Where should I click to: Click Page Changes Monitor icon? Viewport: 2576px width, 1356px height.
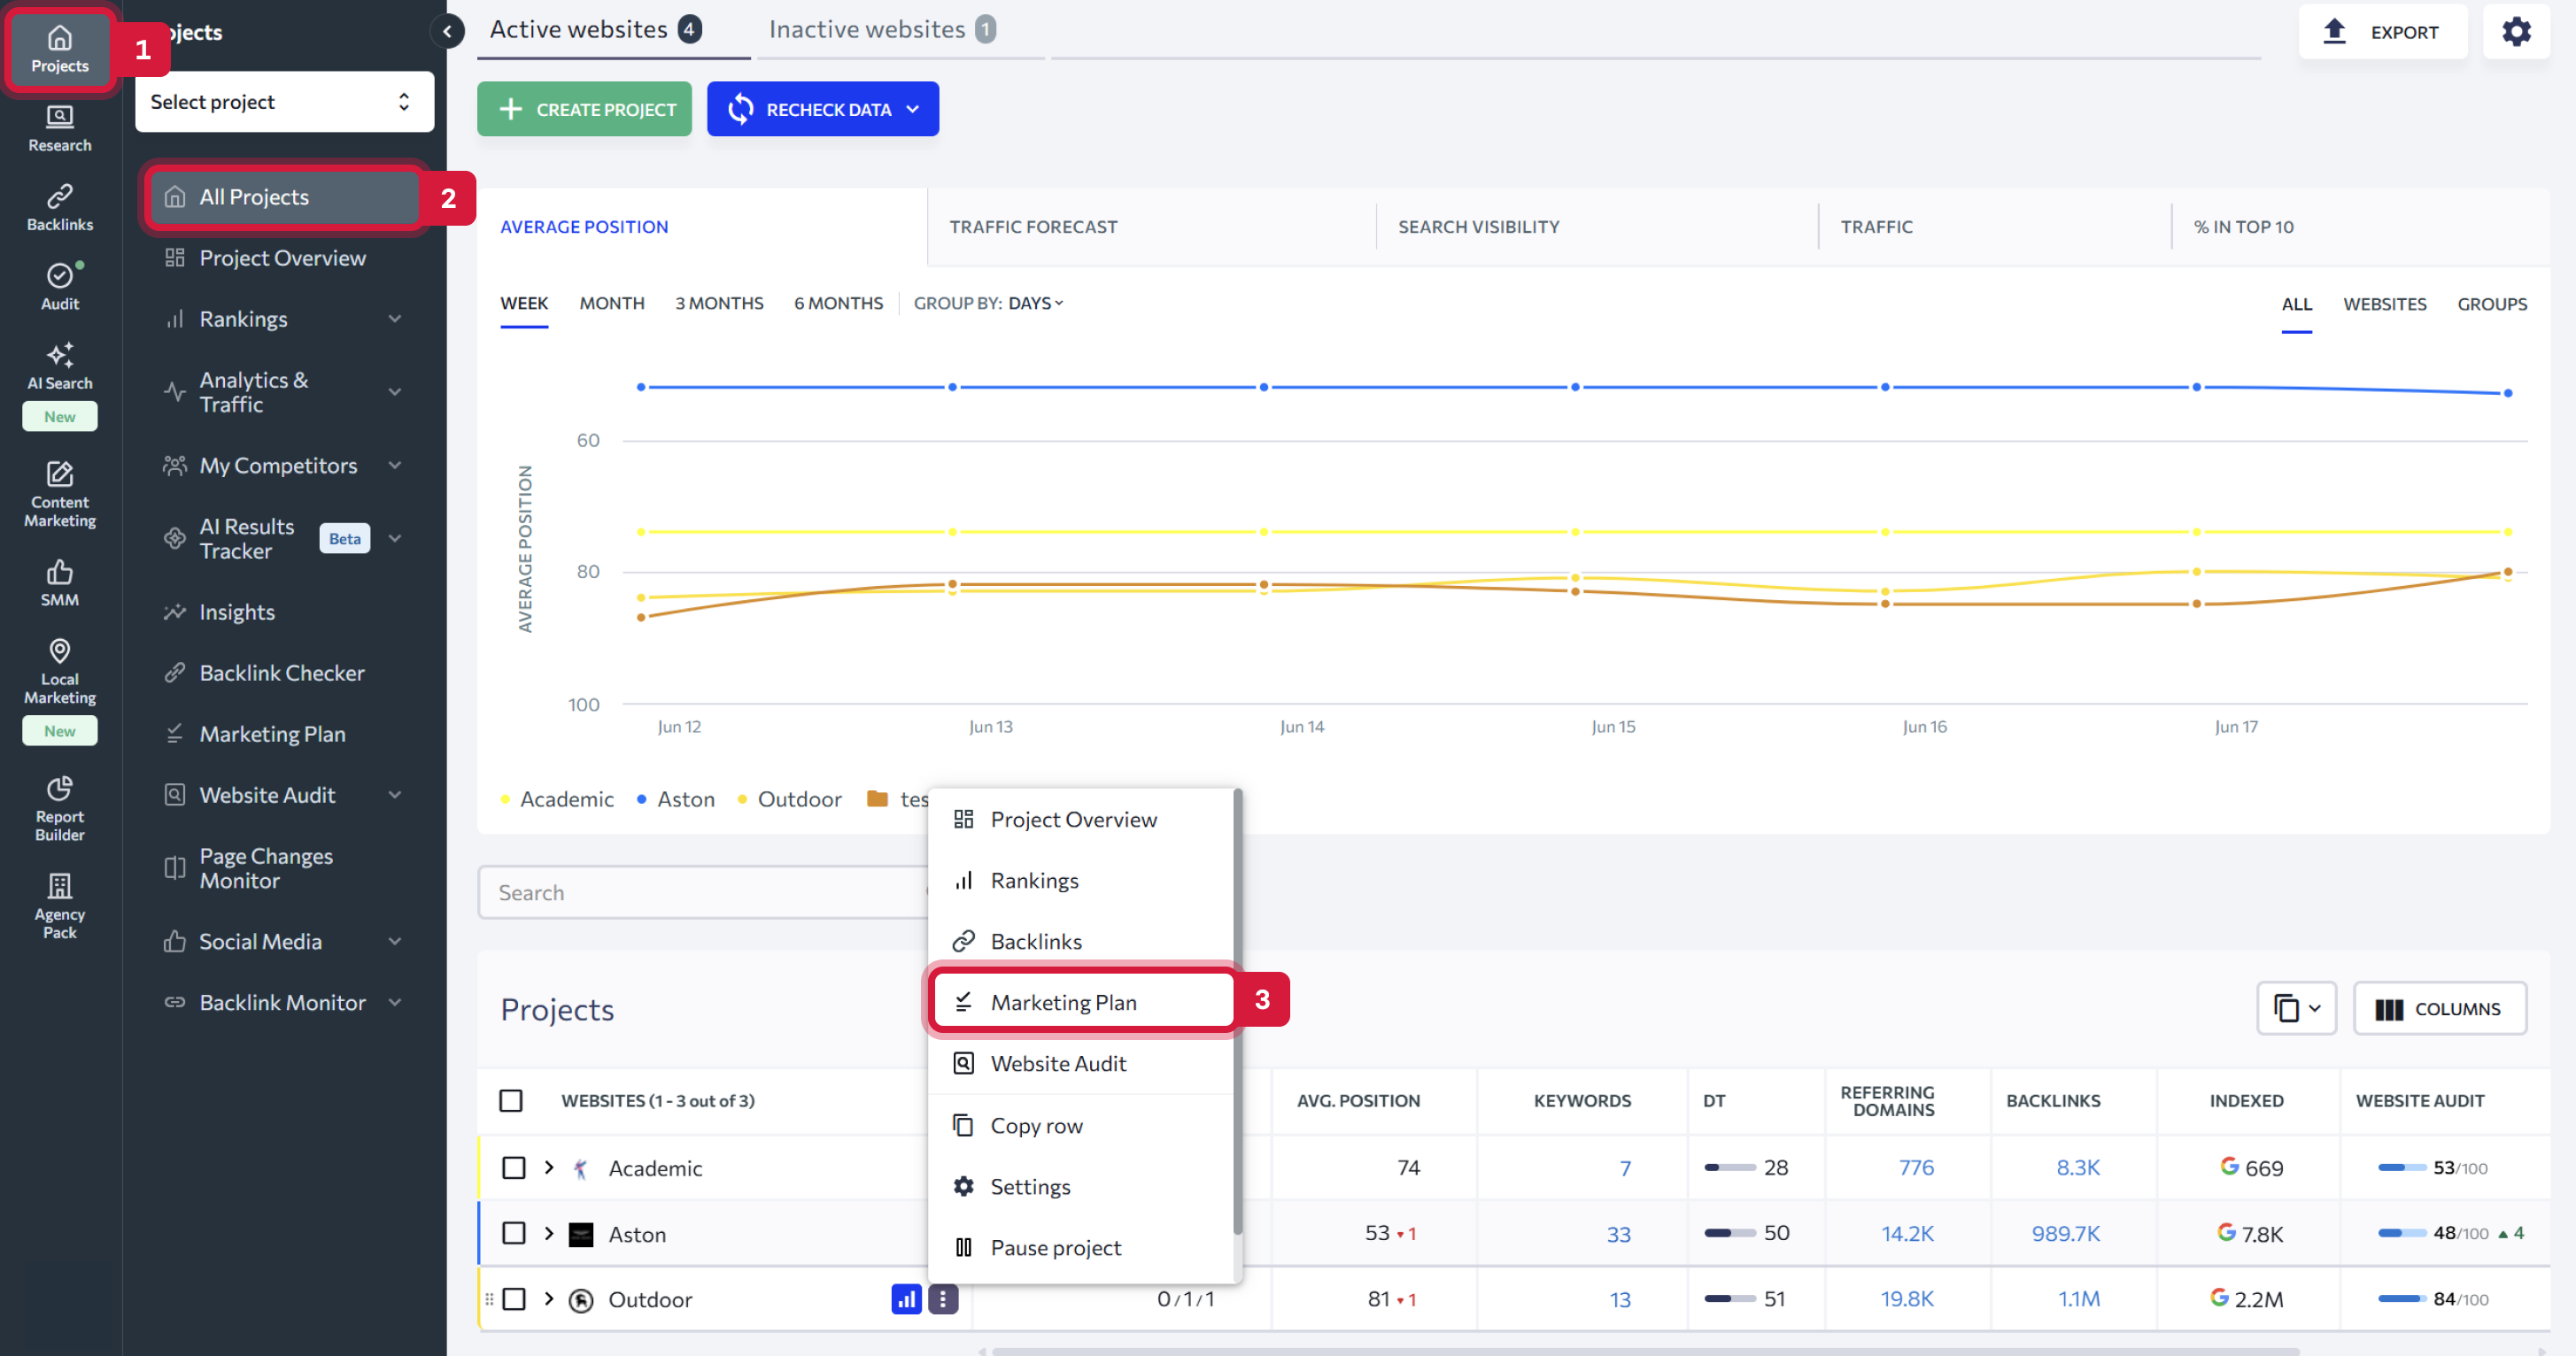click(175, 868)
